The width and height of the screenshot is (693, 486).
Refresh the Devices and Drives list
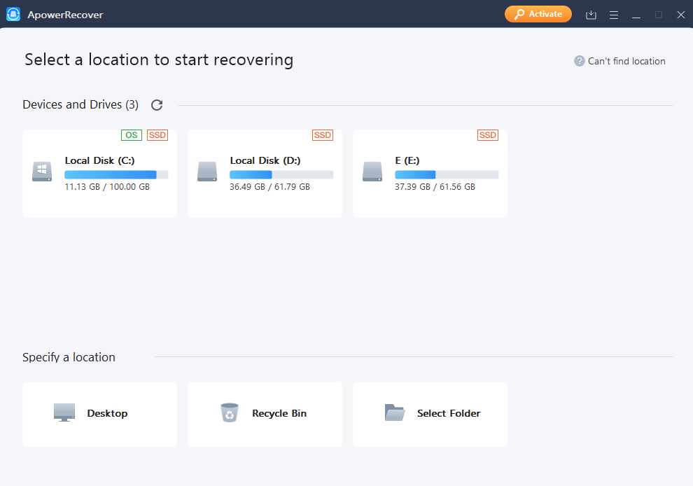tap(156, 104)
